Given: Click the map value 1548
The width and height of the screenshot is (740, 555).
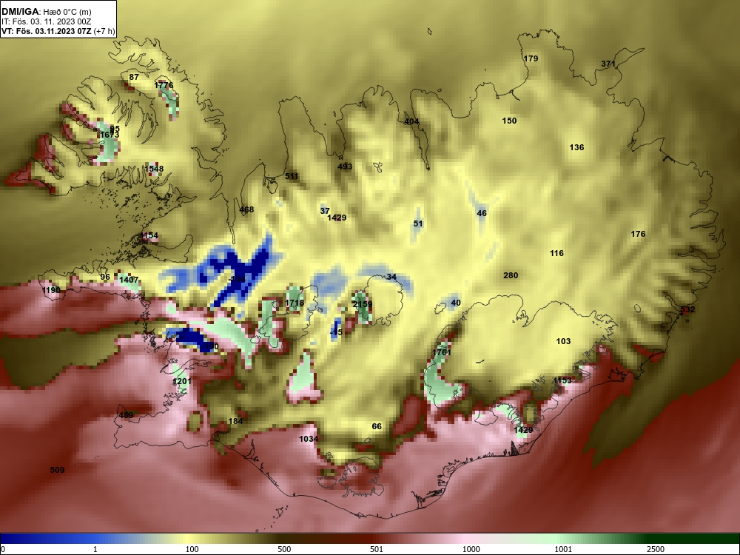Looking at the screenshot, I should [154, 169].
